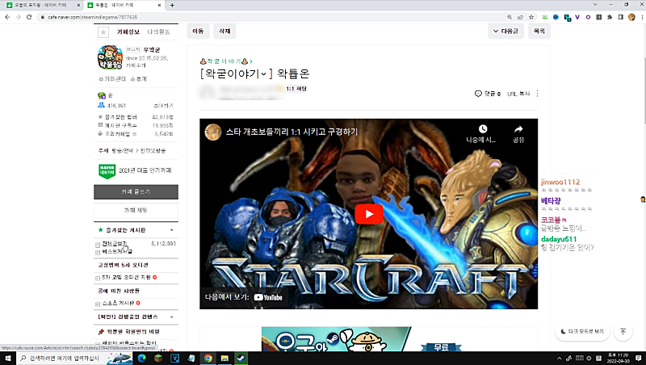
Task: Click the 삭제 button above the post
Action: click(224, 31)
